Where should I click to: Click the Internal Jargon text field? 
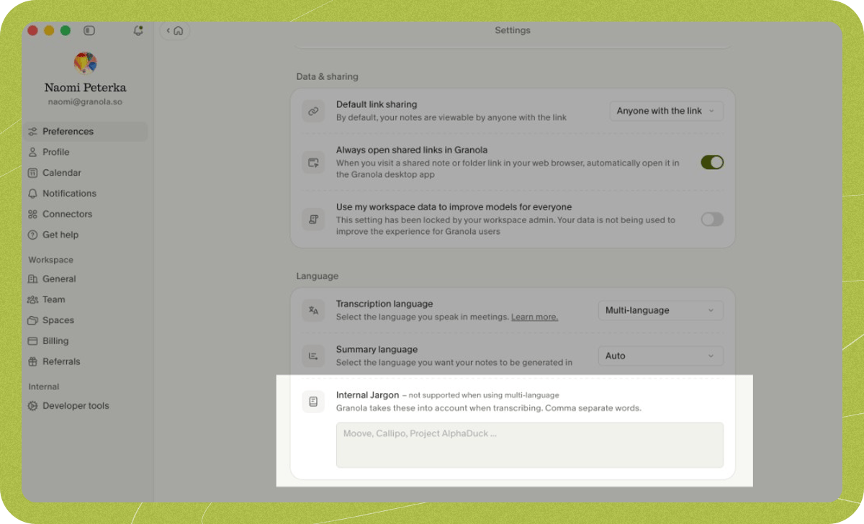(x=529, y=445)
